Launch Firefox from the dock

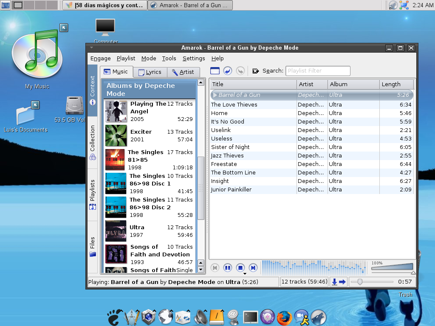[284, 318]
